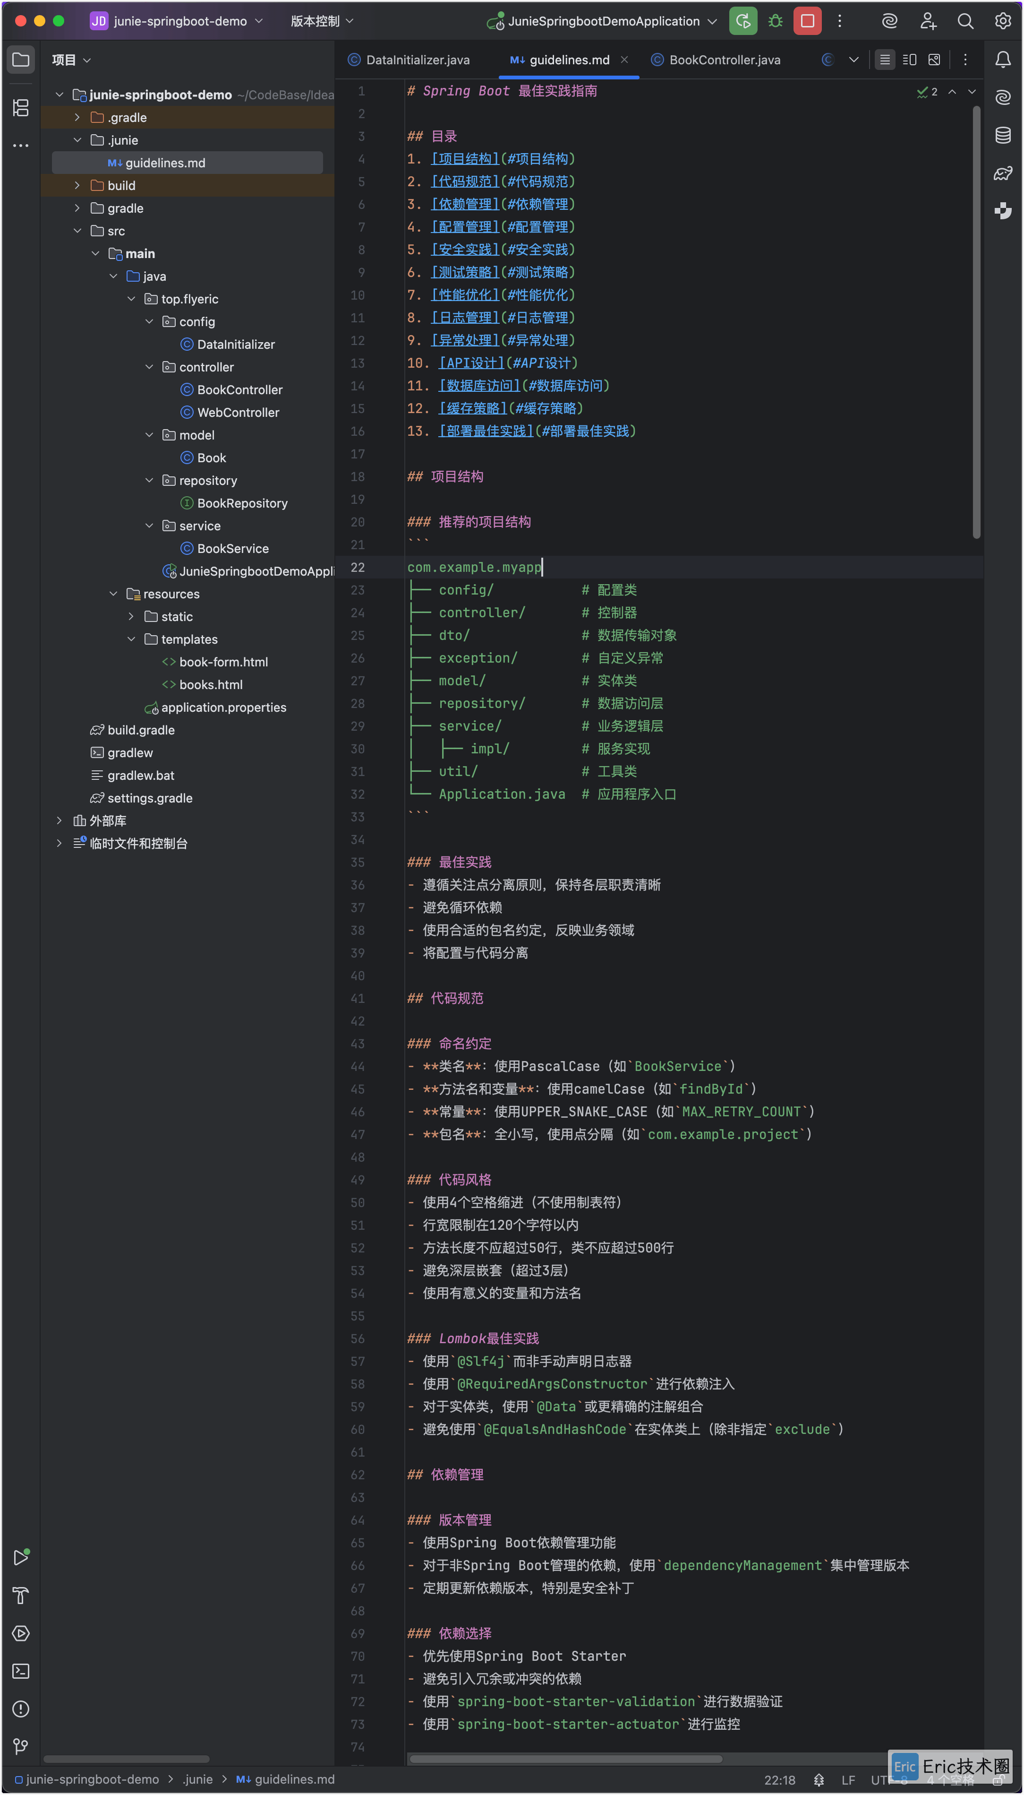
Task: Click the inspection results 2 indicator
Action: point(927,92)
